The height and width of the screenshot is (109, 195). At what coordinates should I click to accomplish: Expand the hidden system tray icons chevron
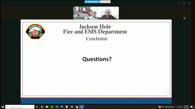177,107
